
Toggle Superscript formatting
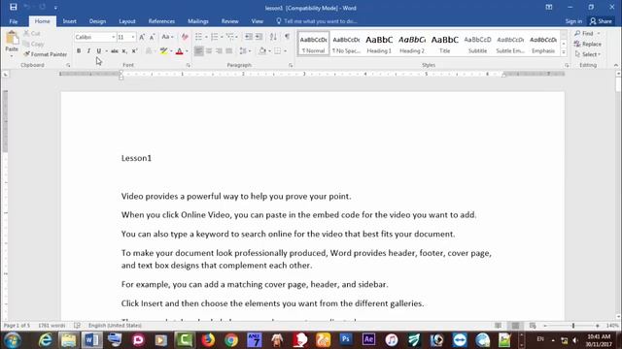click(x=134, y=51)
